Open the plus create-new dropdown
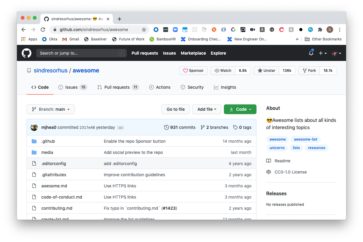Image resolution: width=363 pixels, height=242 pixels. pos(323,53)
